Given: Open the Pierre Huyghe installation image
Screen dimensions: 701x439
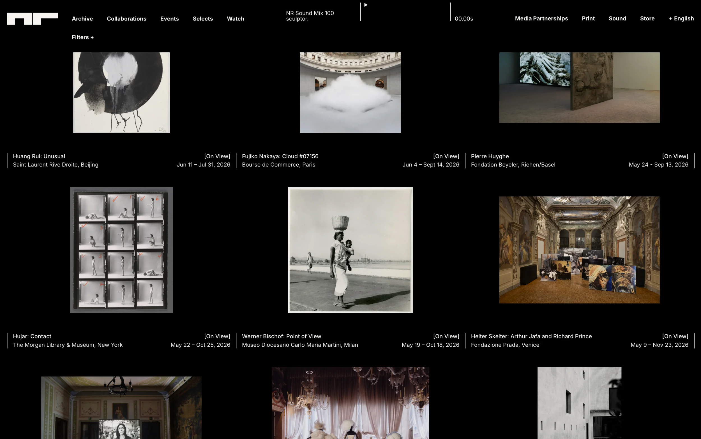Looking at the screenshot, I should pos(579,88).
